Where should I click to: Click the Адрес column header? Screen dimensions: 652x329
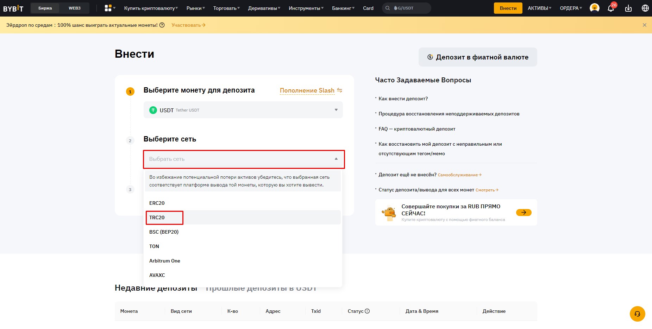[273, 311]
